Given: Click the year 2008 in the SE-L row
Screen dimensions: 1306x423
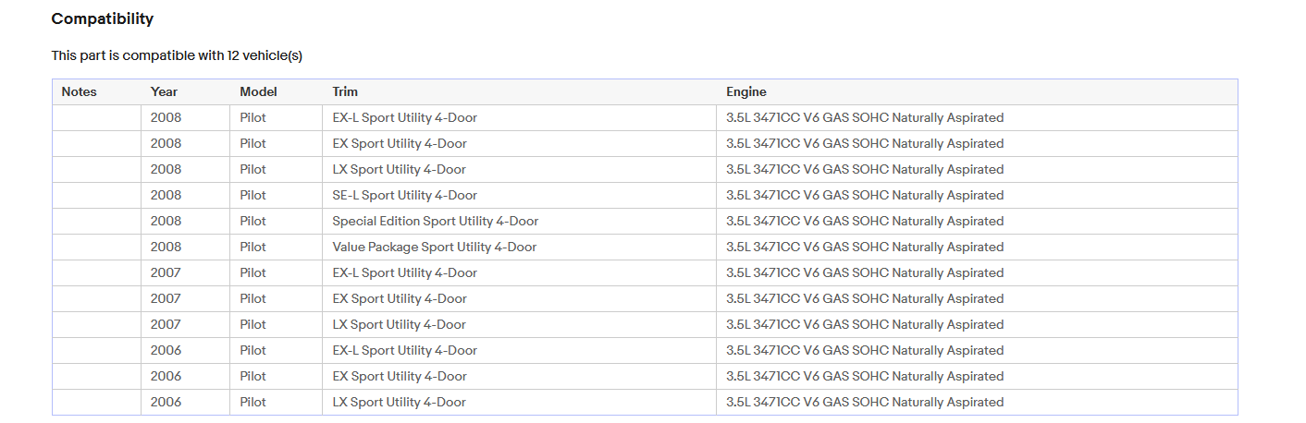Looking at the screenshot, I should click(x=166, y=195).
